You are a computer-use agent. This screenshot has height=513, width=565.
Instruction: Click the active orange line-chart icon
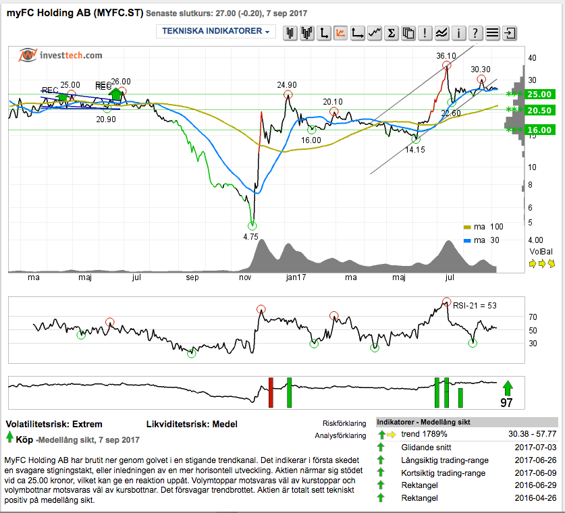[340, 33]
